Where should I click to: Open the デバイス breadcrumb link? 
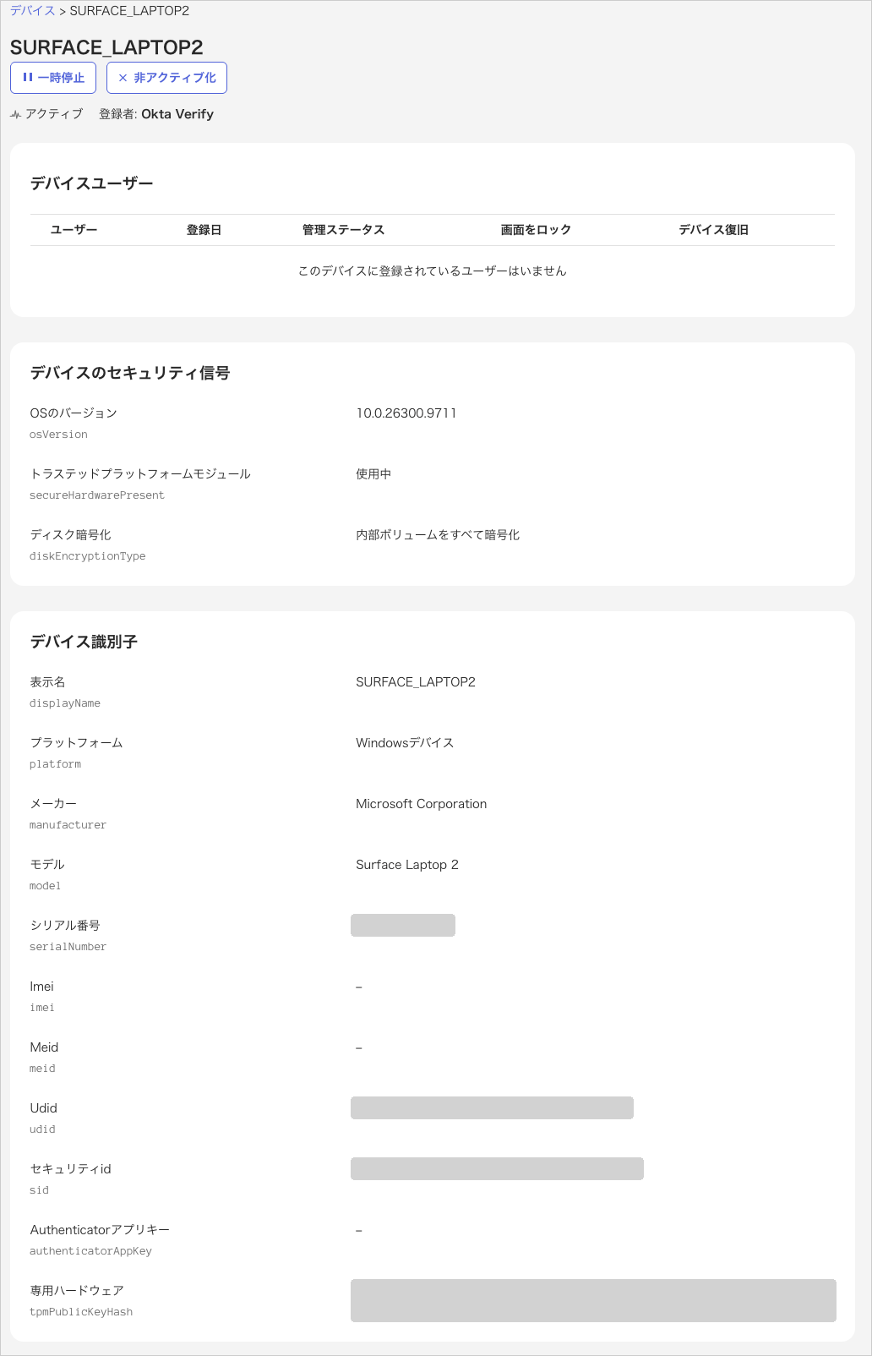click(32, 11)
